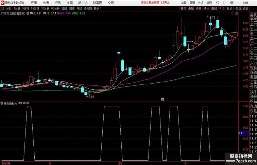Open the 资讯 menu
The width and height of the screenshot is (257, 165).
click(x=58, y=3)
